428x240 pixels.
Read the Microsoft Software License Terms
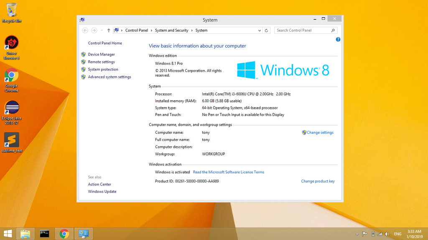click(x=229, y=172)
